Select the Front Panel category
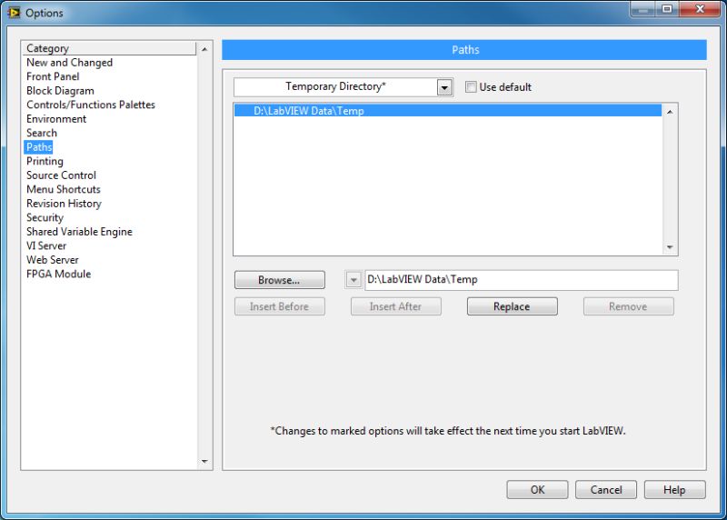This screenshot has width=727, height=520. pyautogui.click(x=53, y=76)
